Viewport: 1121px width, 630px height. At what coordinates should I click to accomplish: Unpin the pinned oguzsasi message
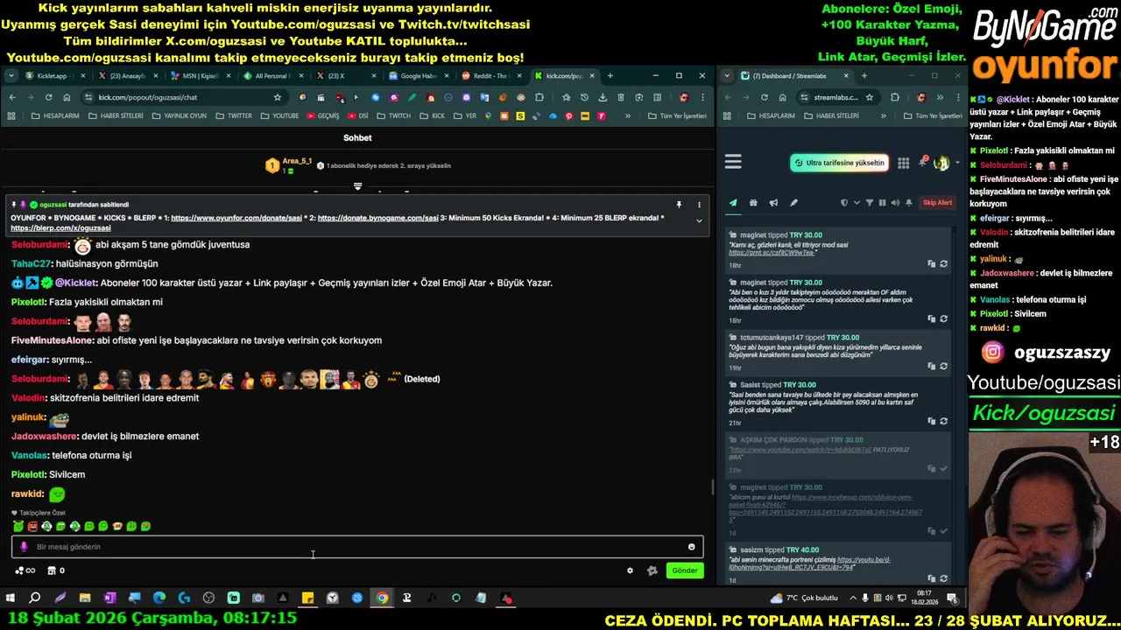click(x=679, y=205)
